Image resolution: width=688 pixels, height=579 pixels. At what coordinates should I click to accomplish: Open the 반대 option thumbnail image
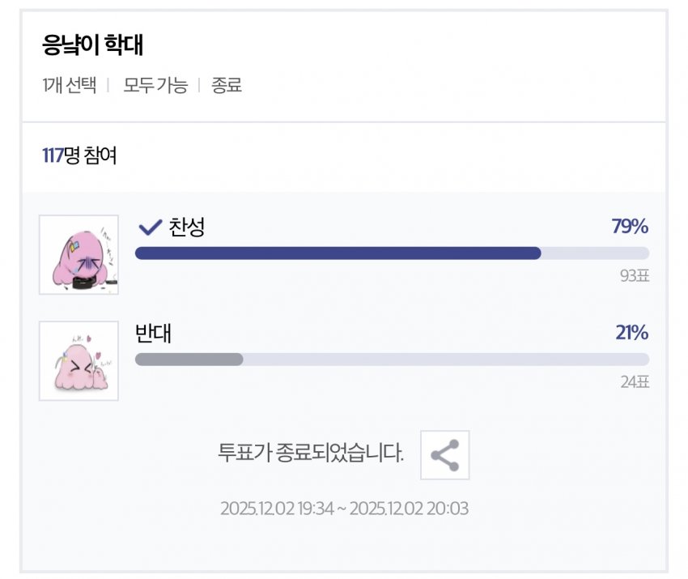(79, 361)
